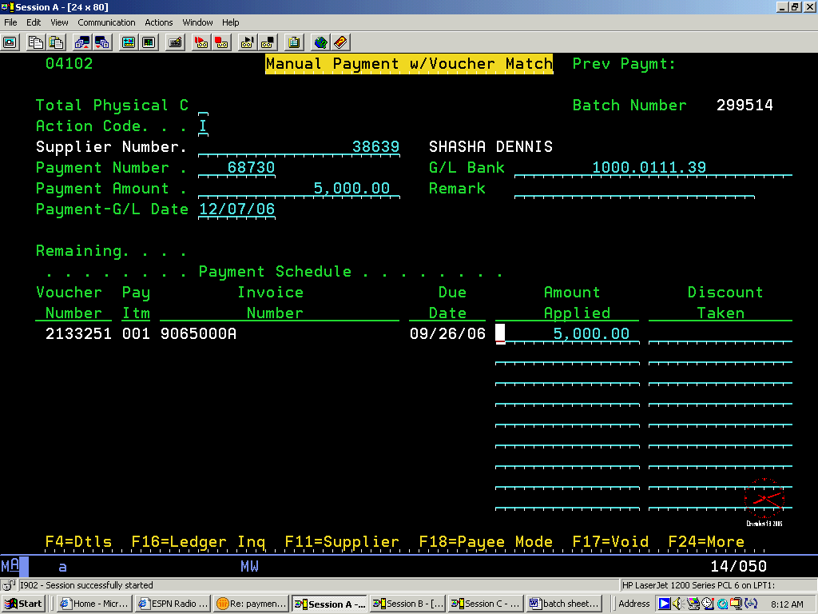
Task: Open the Windows Start menu
Action: pyautogui.click(x=23, y=604)
